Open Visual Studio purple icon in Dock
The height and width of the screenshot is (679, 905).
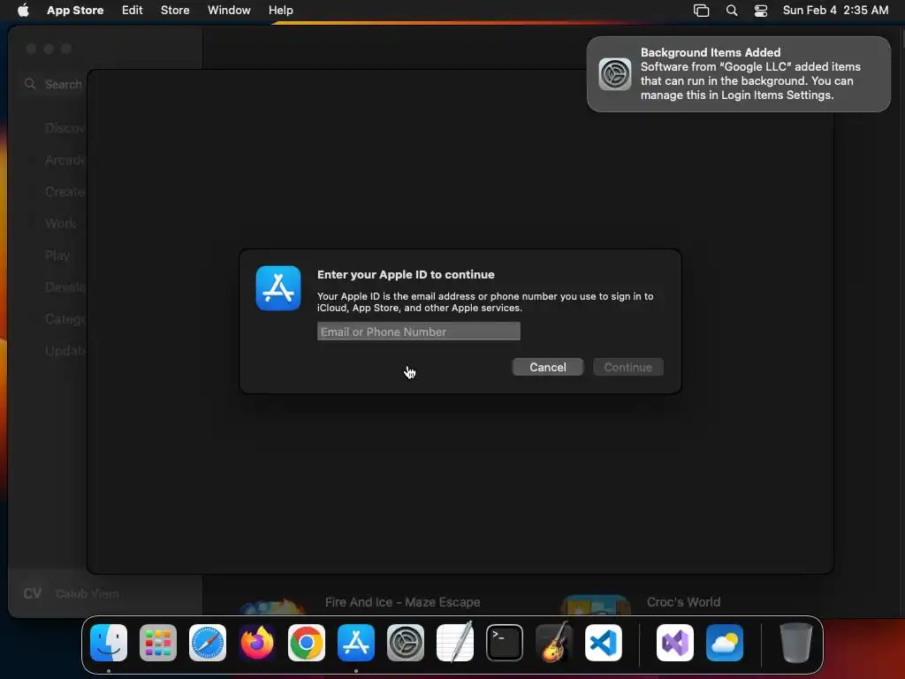[675, 643]
